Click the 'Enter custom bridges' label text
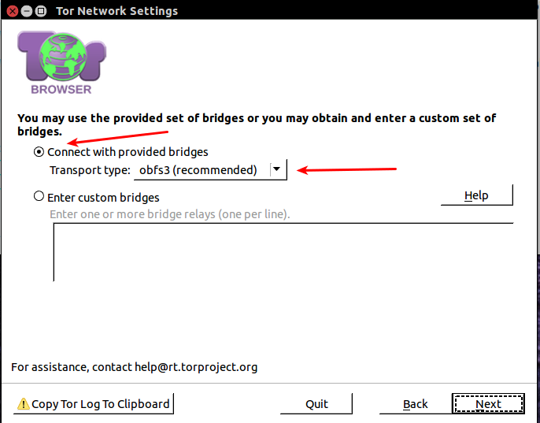This screenshot has width=540, height=423. (x=103, y=197)
